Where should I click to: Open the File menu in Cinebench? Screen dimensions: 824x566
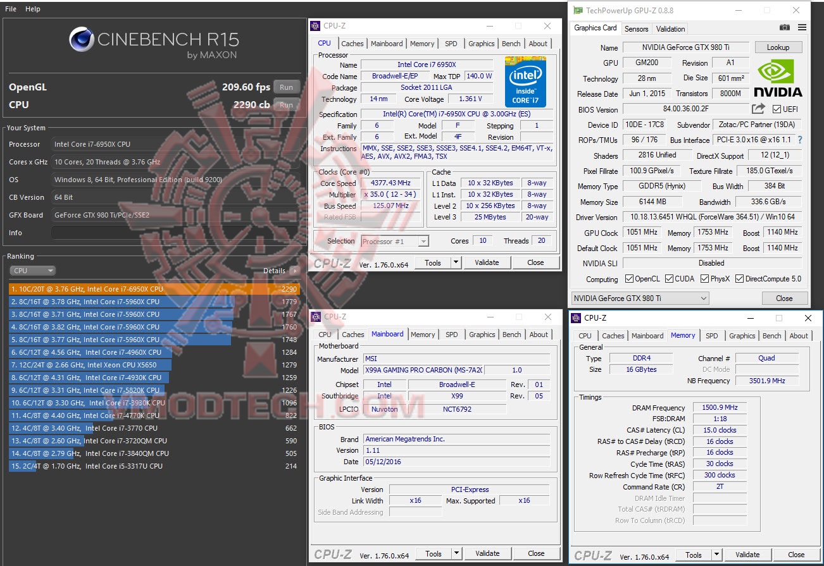coord(10,9)
